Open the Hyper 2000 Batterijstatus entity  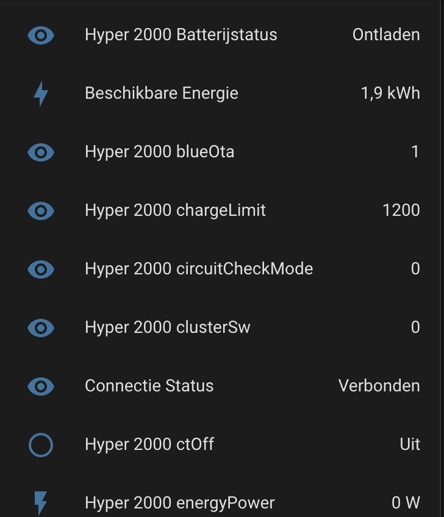(x=181, y=35)
